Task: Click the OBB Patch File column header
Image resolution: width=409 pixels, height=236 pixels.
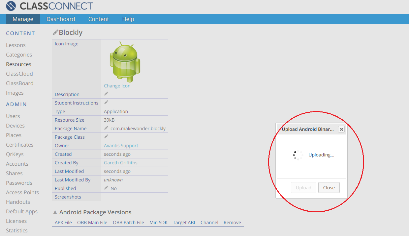Action: click(128, 223)
